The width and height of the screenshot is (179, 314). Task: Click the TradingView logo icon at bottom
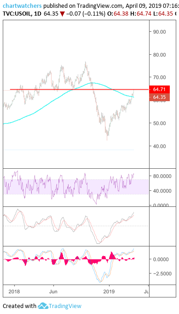point(43,306)
